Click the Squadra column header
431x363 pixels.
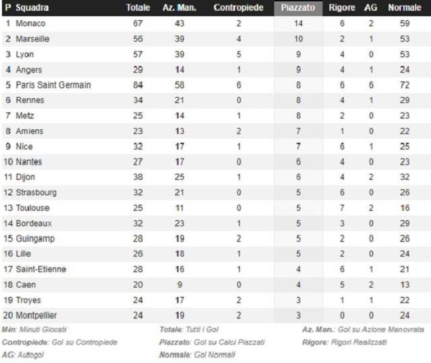32,8
